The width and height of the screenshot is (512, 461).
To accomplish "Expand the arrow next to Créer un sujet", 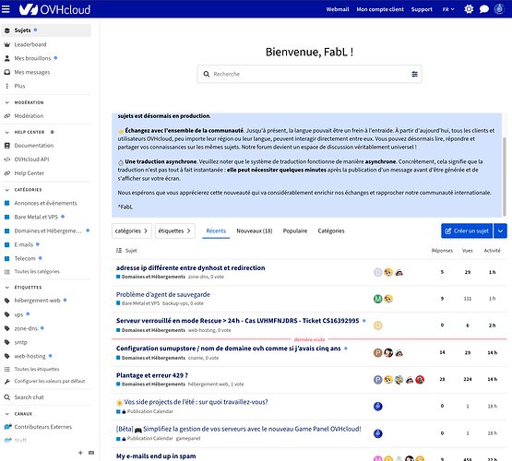I will pyautogui.click(x=500, y=230).
